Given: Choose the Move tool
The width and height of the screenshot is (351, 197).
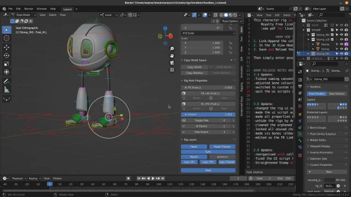Looking at the screenshot, I should point(7,47).
